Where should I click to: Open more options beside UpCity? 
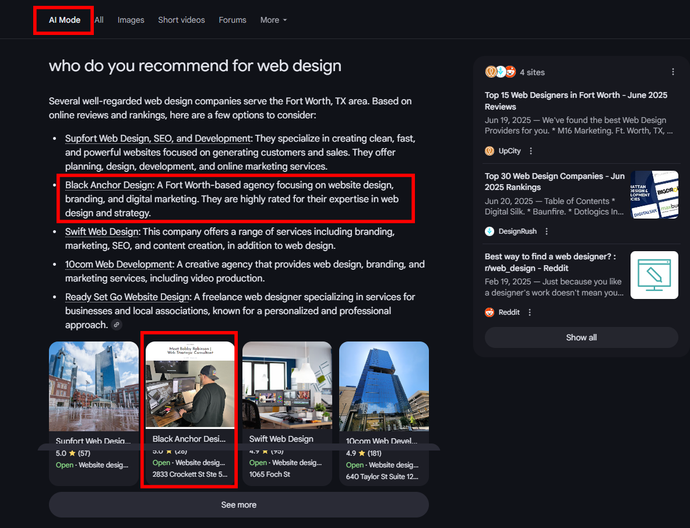coord(531,151)
